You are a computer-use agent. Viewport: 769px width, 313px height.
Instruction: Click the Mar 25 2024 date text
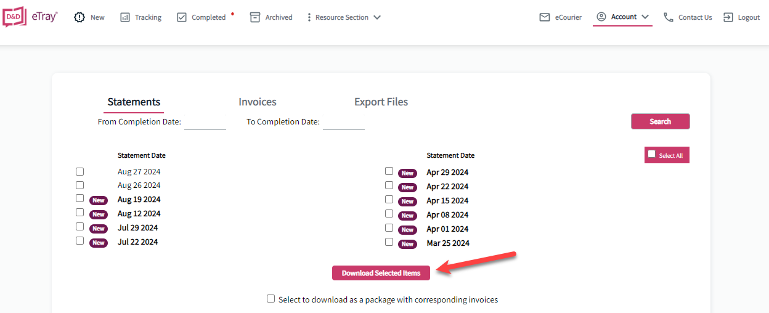[448, 243]
